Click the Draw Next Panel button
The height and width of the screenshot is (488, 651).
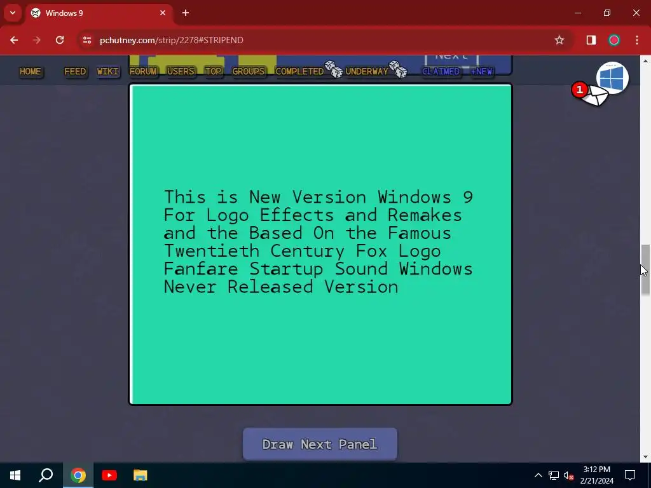click(x=320, y=444)
